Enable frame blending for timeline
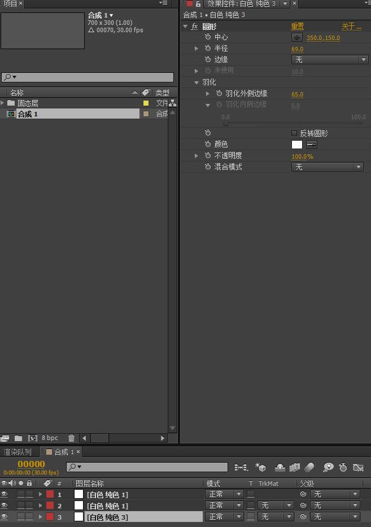This screenshot has width=371, height=527. point(294,467)
